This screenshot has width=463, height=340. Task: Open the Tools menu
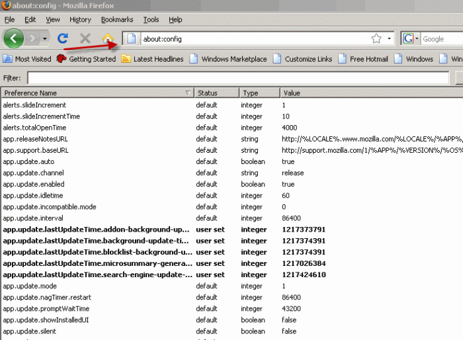point(151,20)
